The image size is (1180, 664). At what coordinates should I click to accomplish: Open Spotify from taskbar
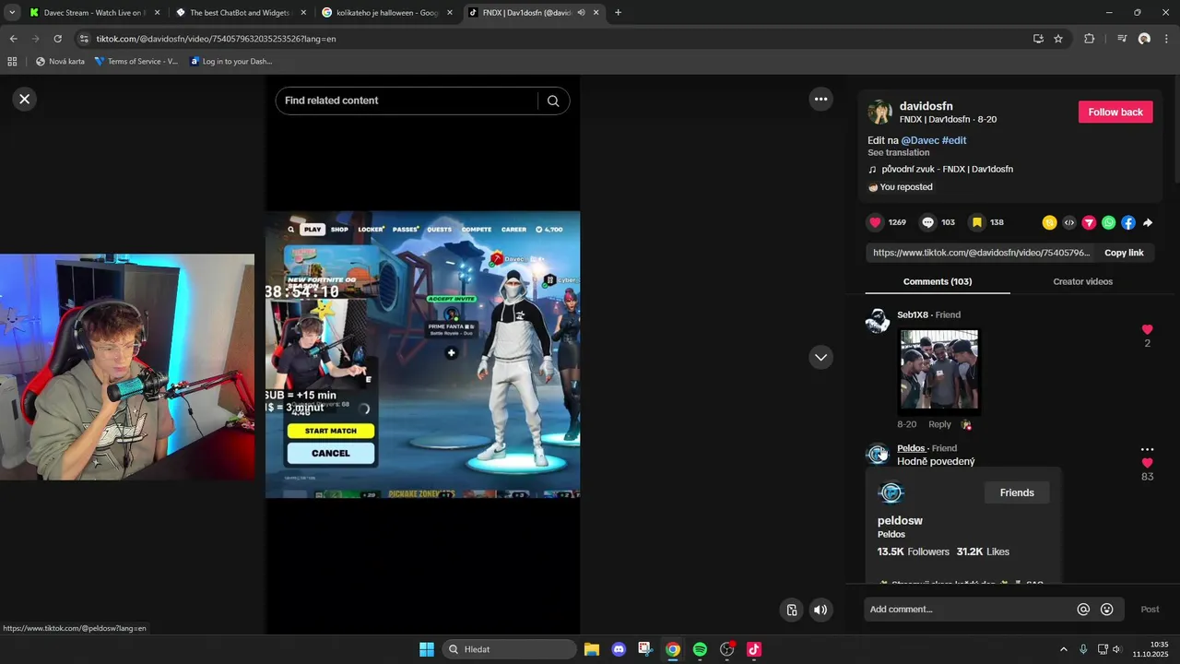coord(700,649)
